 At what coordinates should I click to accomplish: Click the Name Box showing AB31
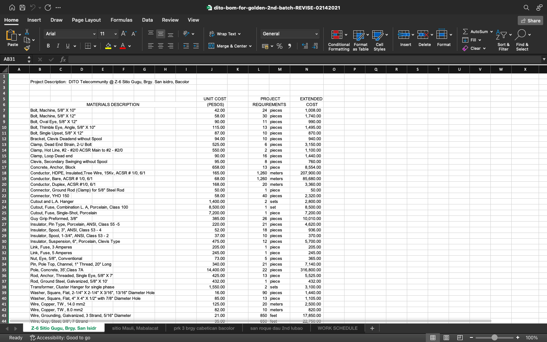14,59
